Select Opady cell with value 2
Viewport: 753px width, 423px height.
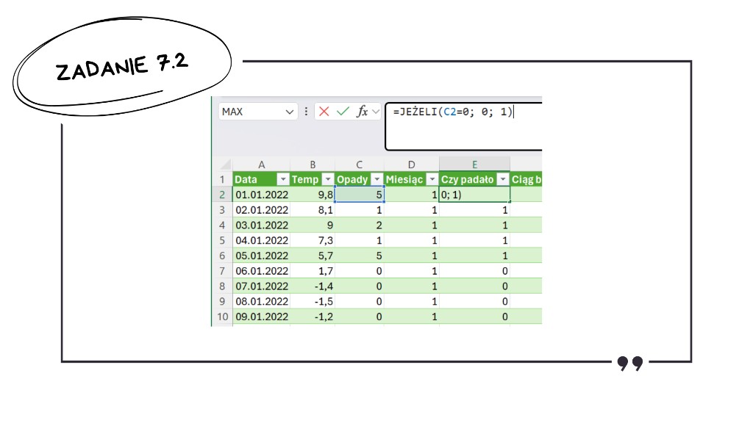[359, 225]
